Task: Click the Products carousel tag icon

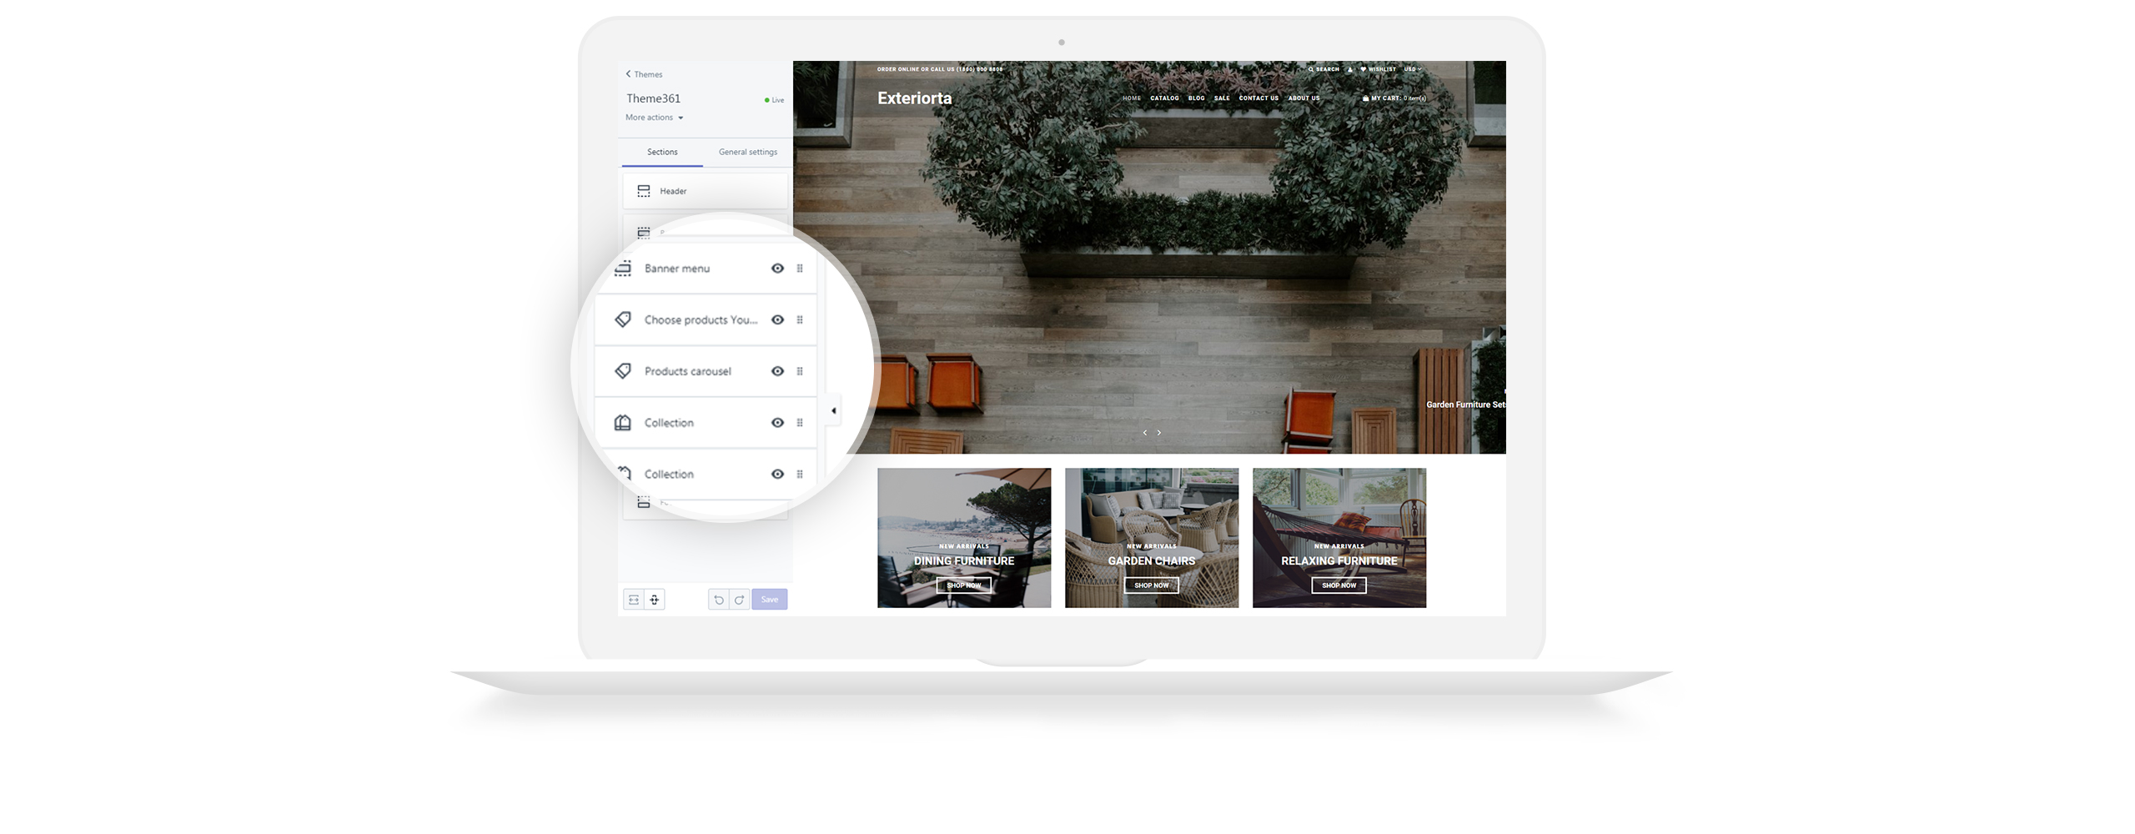Action: (x=623, y=371)
